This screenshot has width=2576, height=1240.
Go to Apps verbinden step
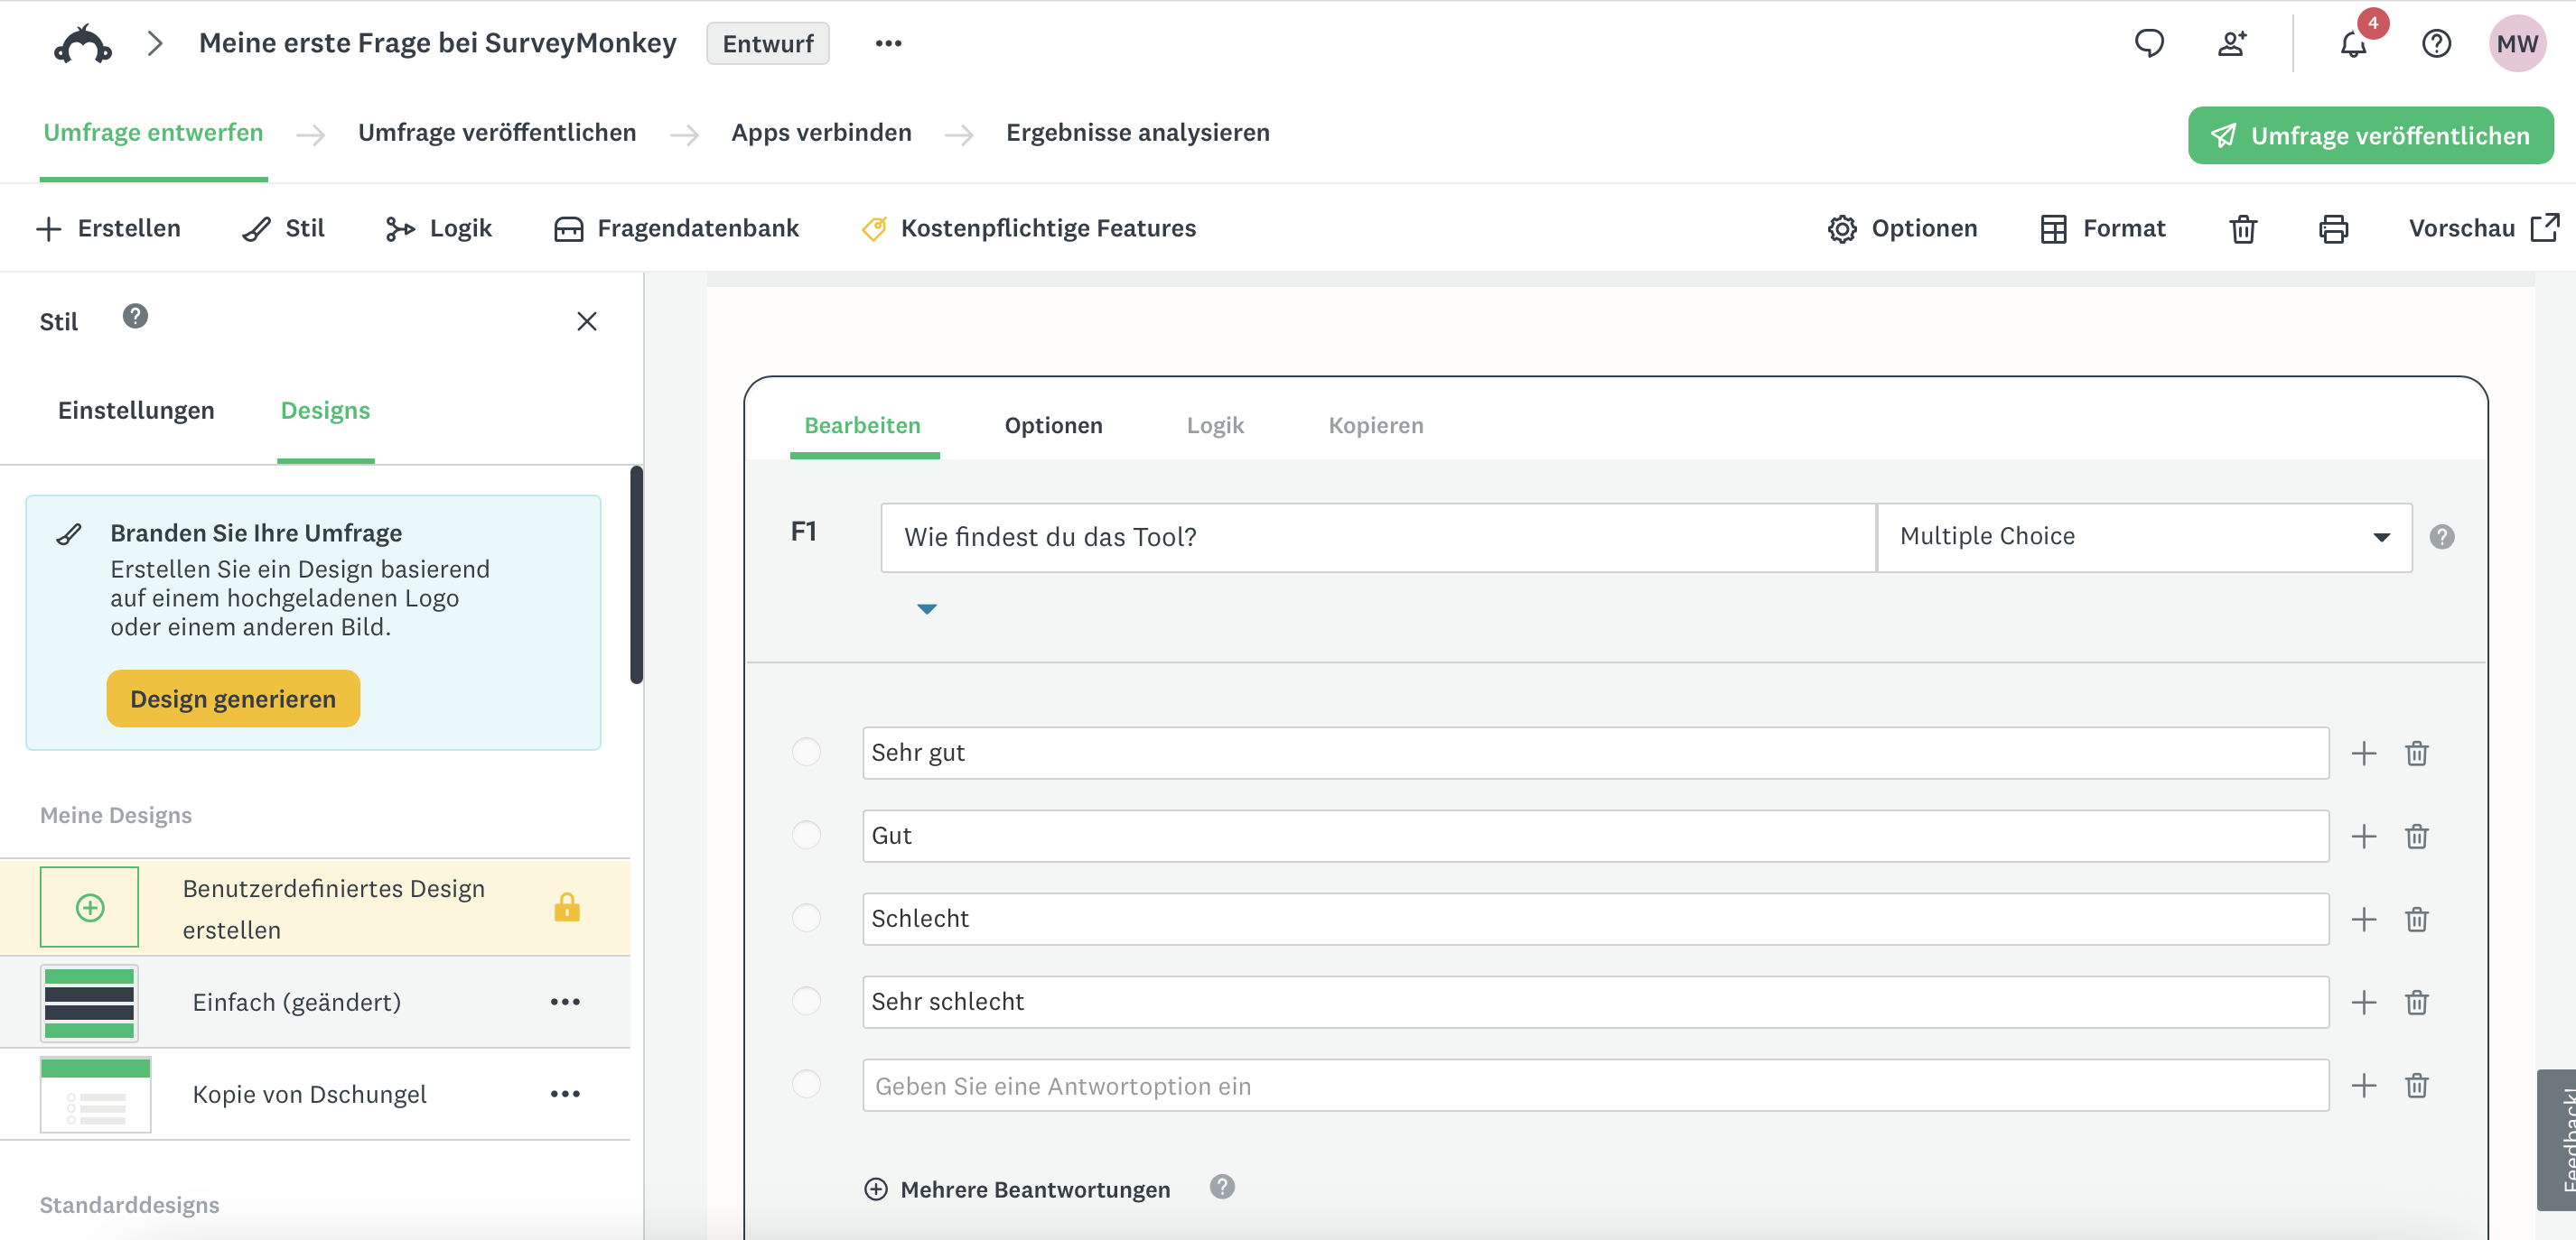tap(821, 133)
